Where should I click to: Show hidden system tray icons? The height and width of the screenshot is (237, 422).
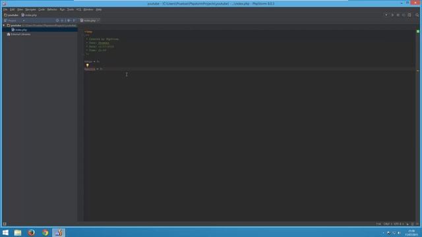(x=383, y=232)
